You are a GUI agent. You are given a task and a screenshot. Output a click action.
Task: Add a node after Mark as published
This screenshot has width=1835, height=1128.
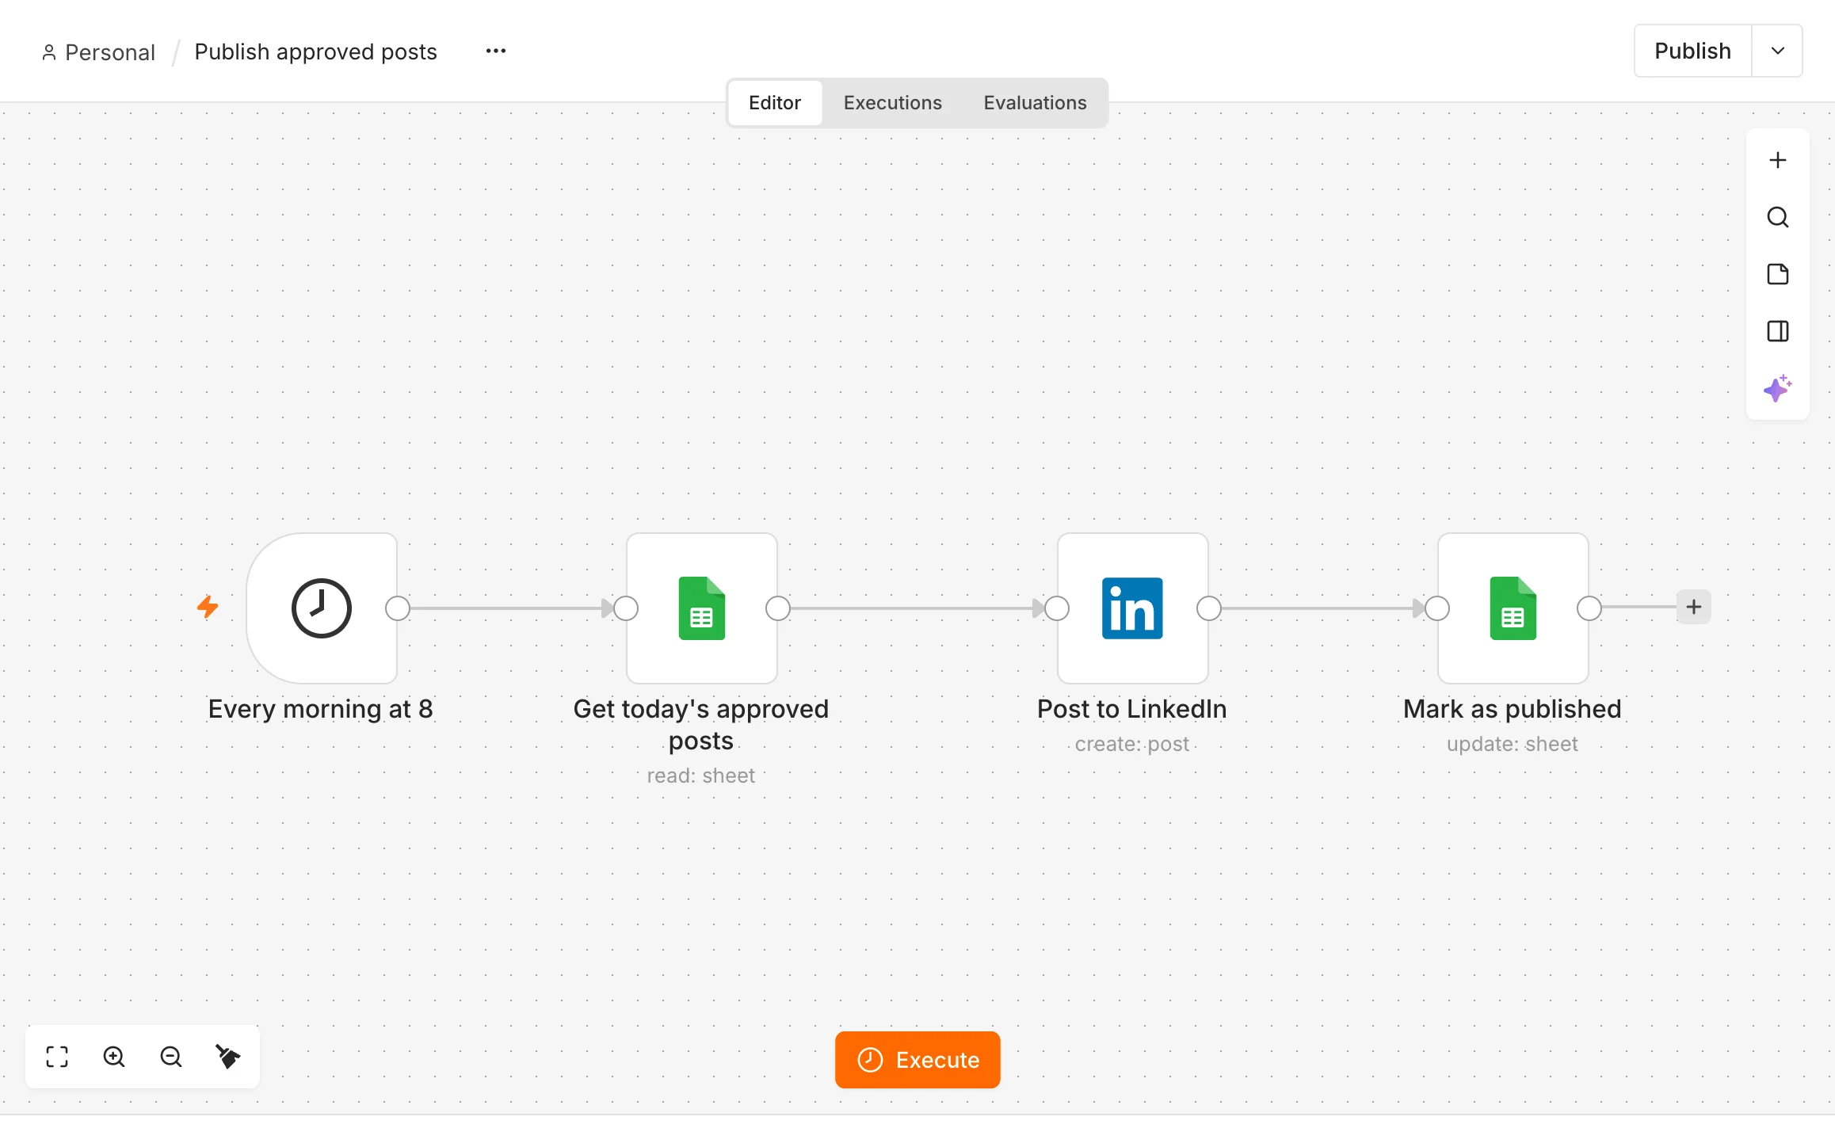click(x=1694, y=607)
